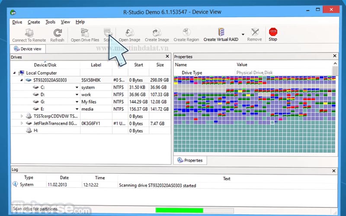Close the Drives panel with its X
Viewport: 346px width, 216px height.
point(167,57)
